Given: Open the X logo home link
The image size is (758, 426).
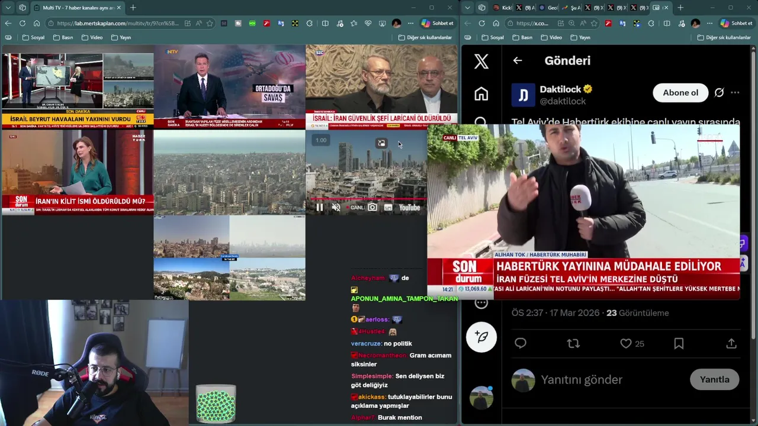Looking at the screenshot, I should [x=481, y=60].
